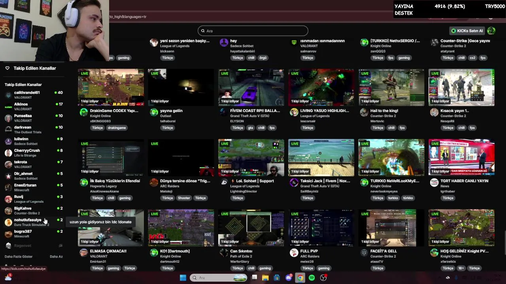Open avatar next to 'KO! [Dartmouth]'
Image resolution: width=506 pixels, height=284 pixels.
point(154,252)
